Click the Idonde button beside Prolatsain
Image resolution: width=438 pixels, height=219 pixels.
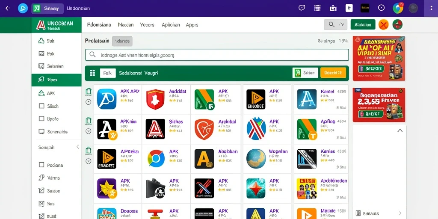coord(122,41)
